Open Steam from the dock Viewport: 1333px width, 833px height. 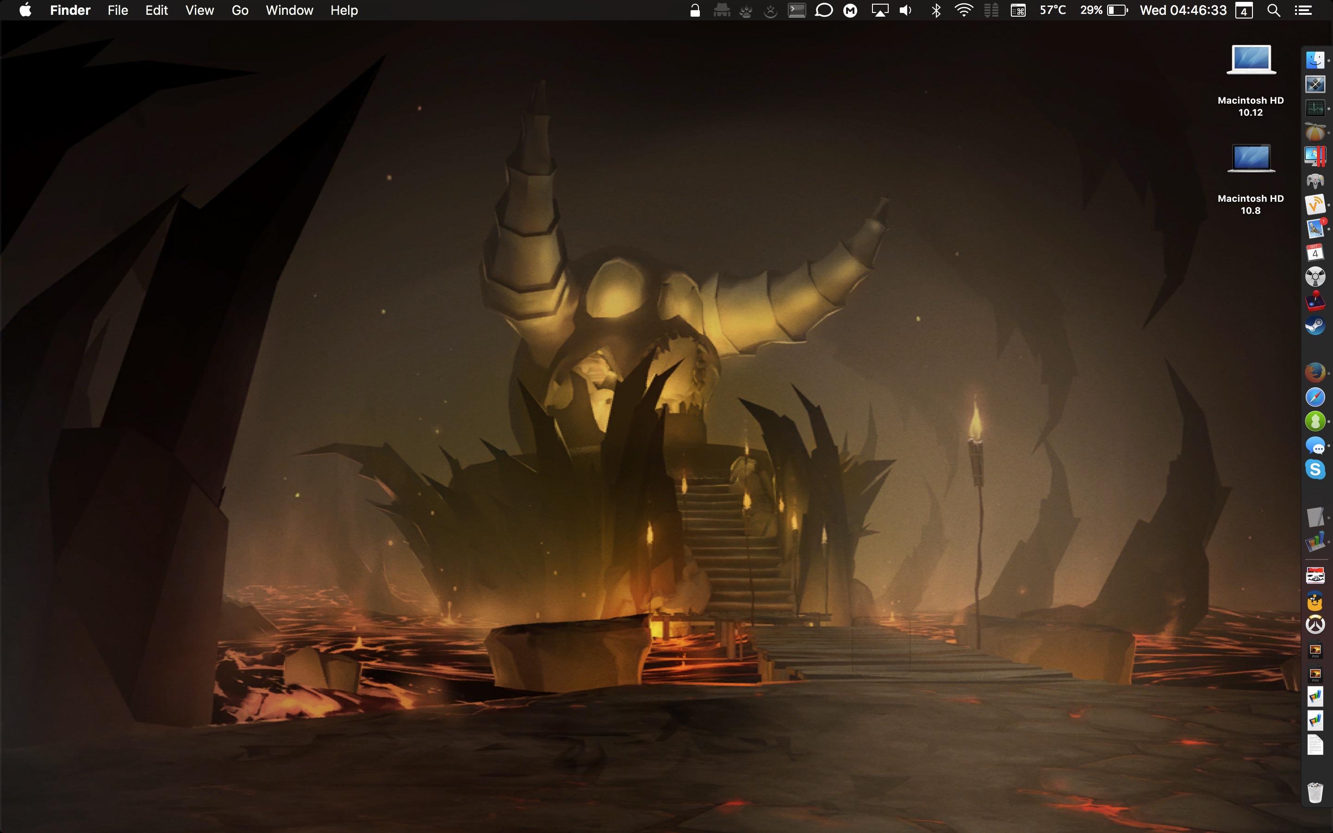pyautogui.click(x=1315, y=326)
